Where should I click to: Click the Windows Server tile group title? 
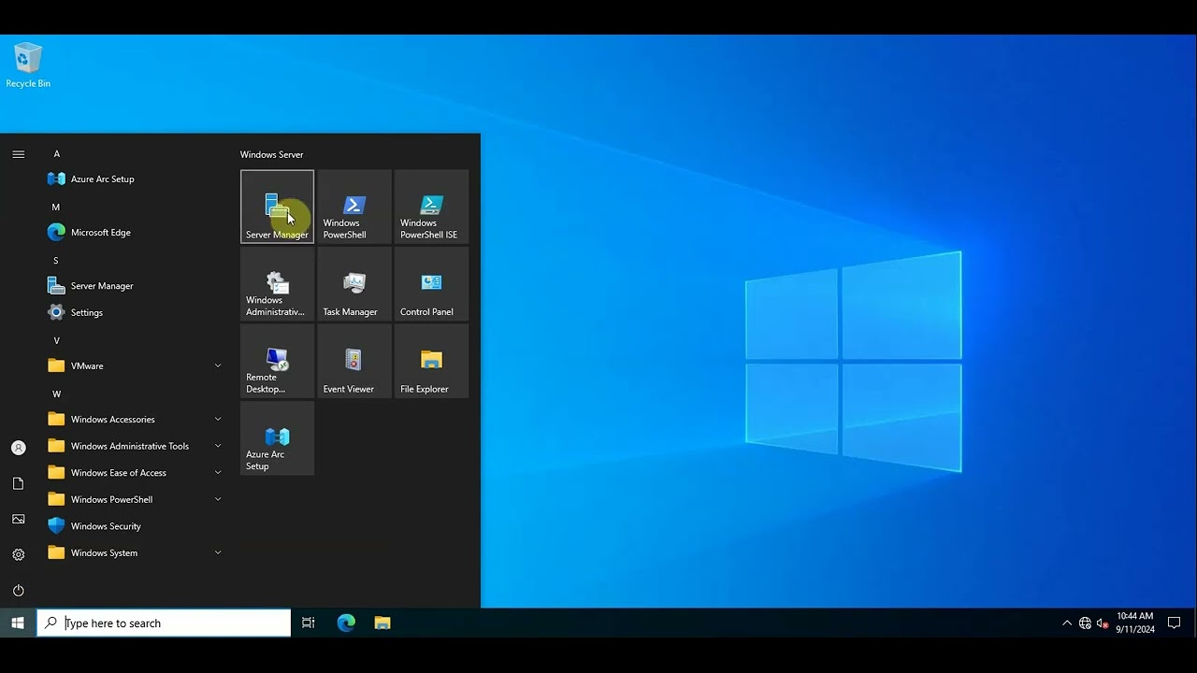[x=272, y=154]
